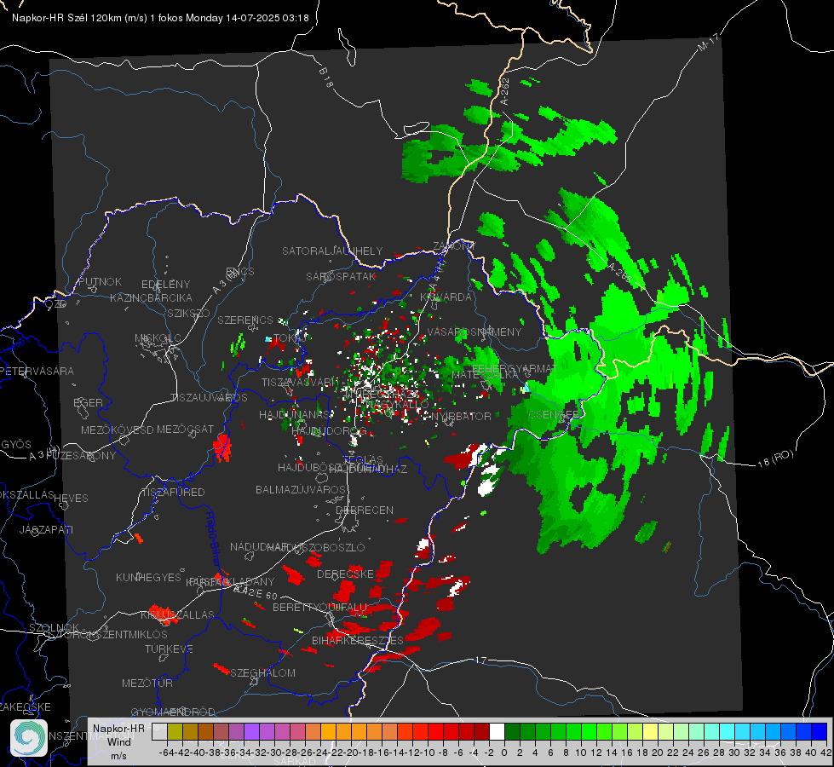The width and height of the screenshot is (834, 767).
Task: Click the A-262 road label
Action: click(504, 91)
